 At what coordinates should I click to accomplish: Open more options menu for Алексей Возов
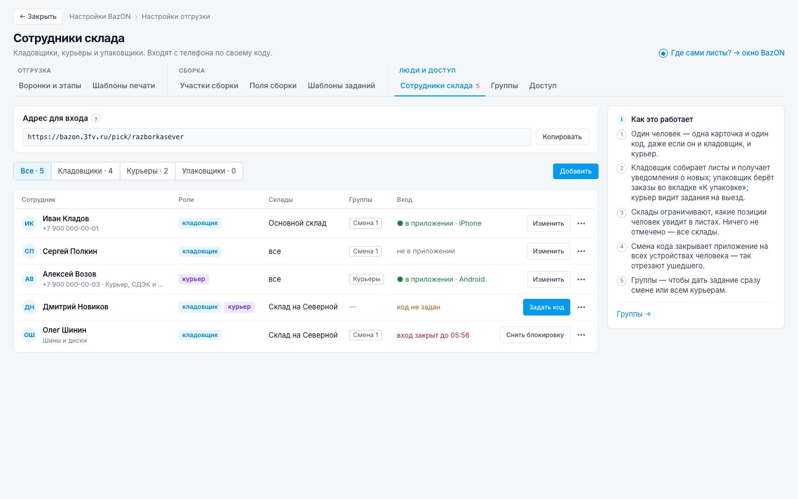(581, 279)
